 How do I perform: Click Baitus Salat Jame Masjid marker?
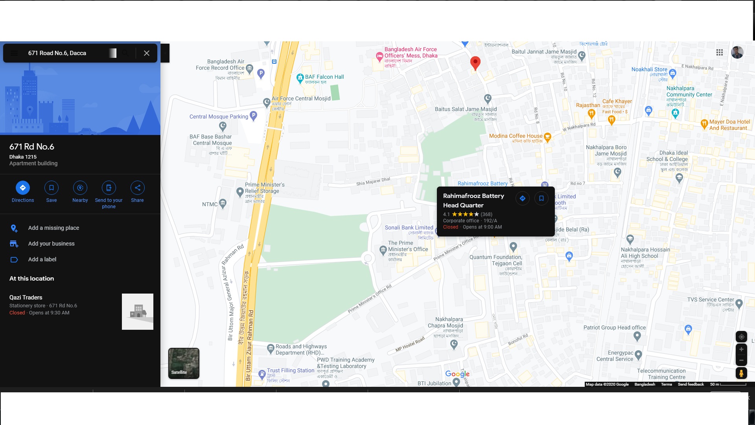[488, 98]
